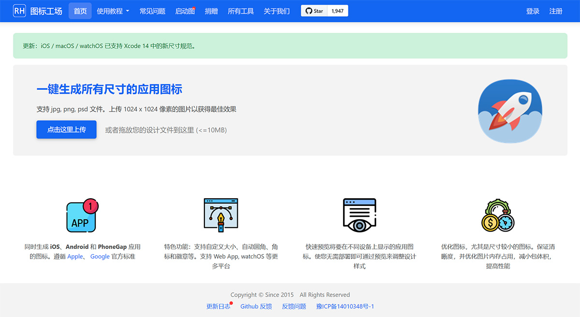Click the 注册 link
The width and height of the screenshot is (580, 317).
[556, 10]
